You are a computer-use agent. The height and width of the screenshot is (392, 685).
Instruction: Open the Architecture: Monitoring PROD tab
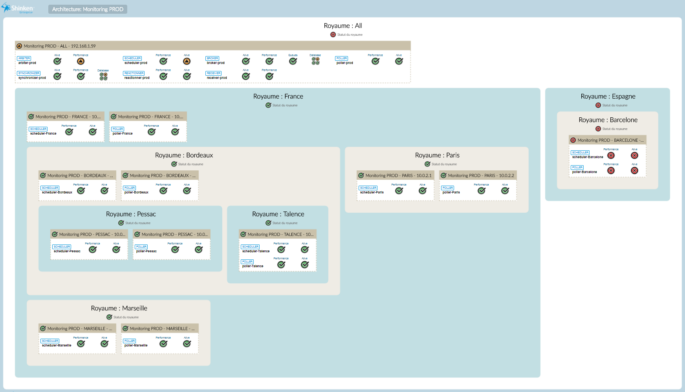tap(88, 9)
